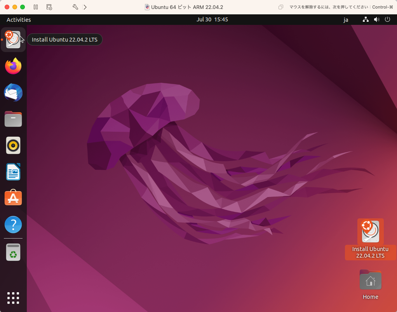Click the volume speaker icon
The image size is (397, 312).
pos(377,19)
